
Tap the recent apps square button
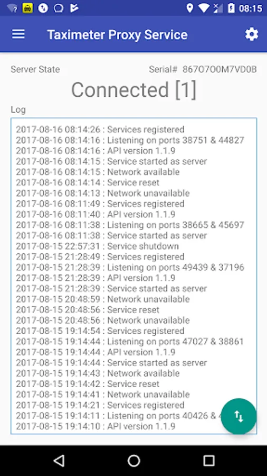tap(208, 461)
